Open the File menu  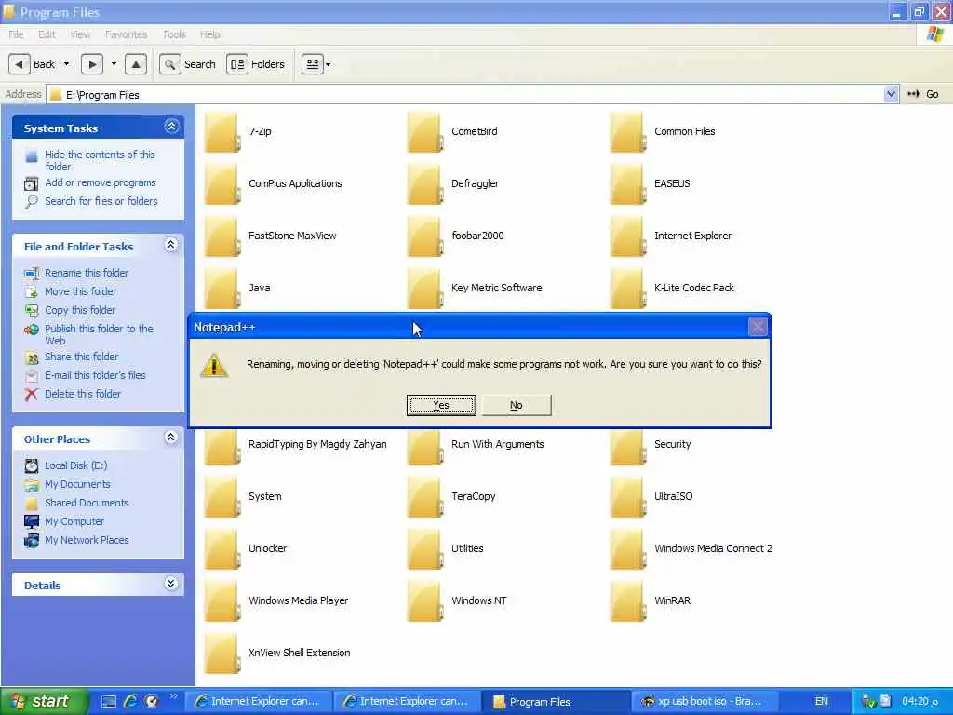pos(16,34)
